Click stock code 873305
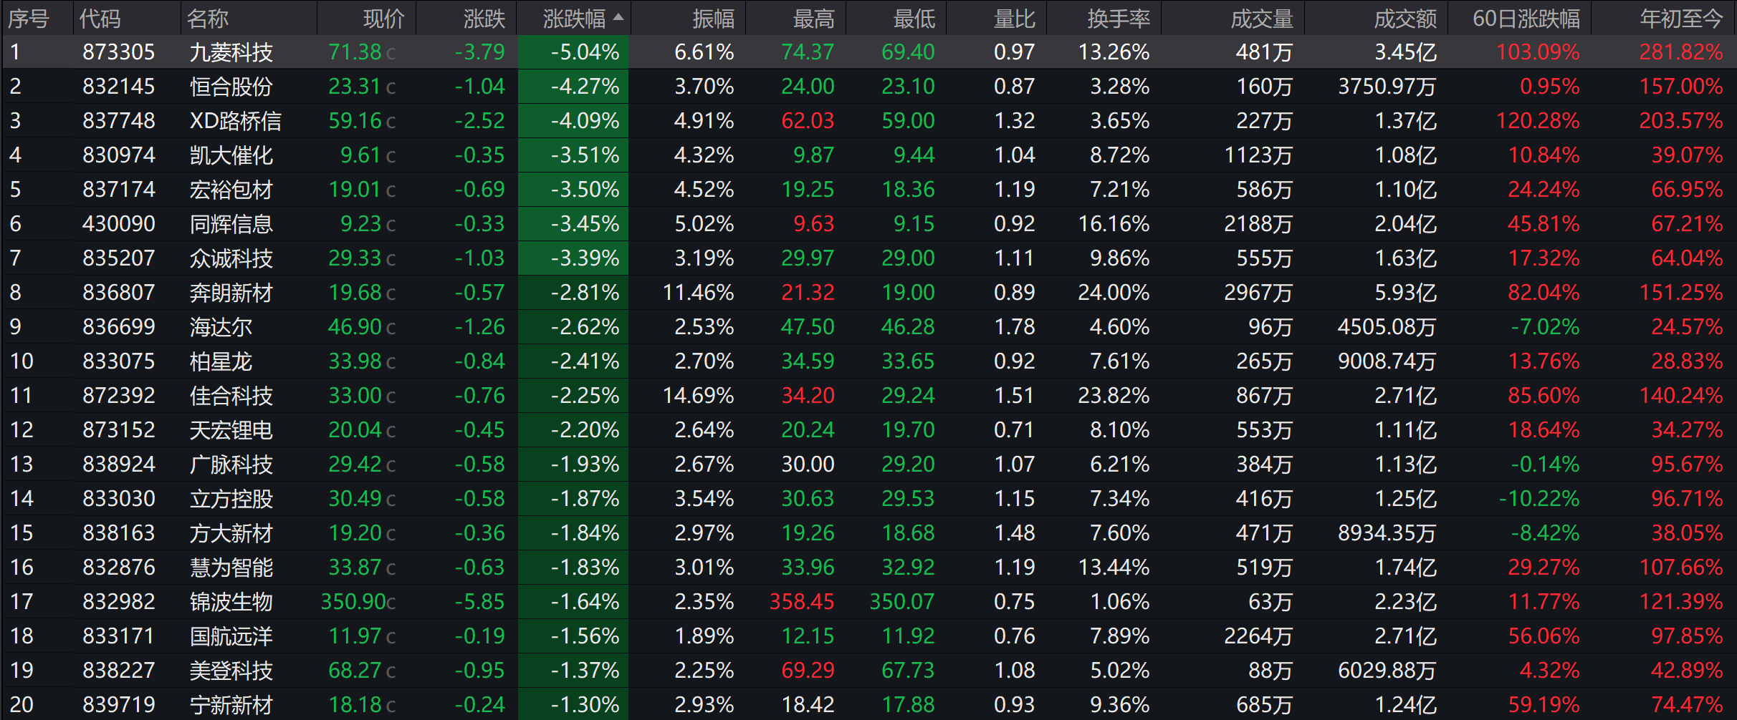Viewport: 1737px width, 720px height. (119, 52)
